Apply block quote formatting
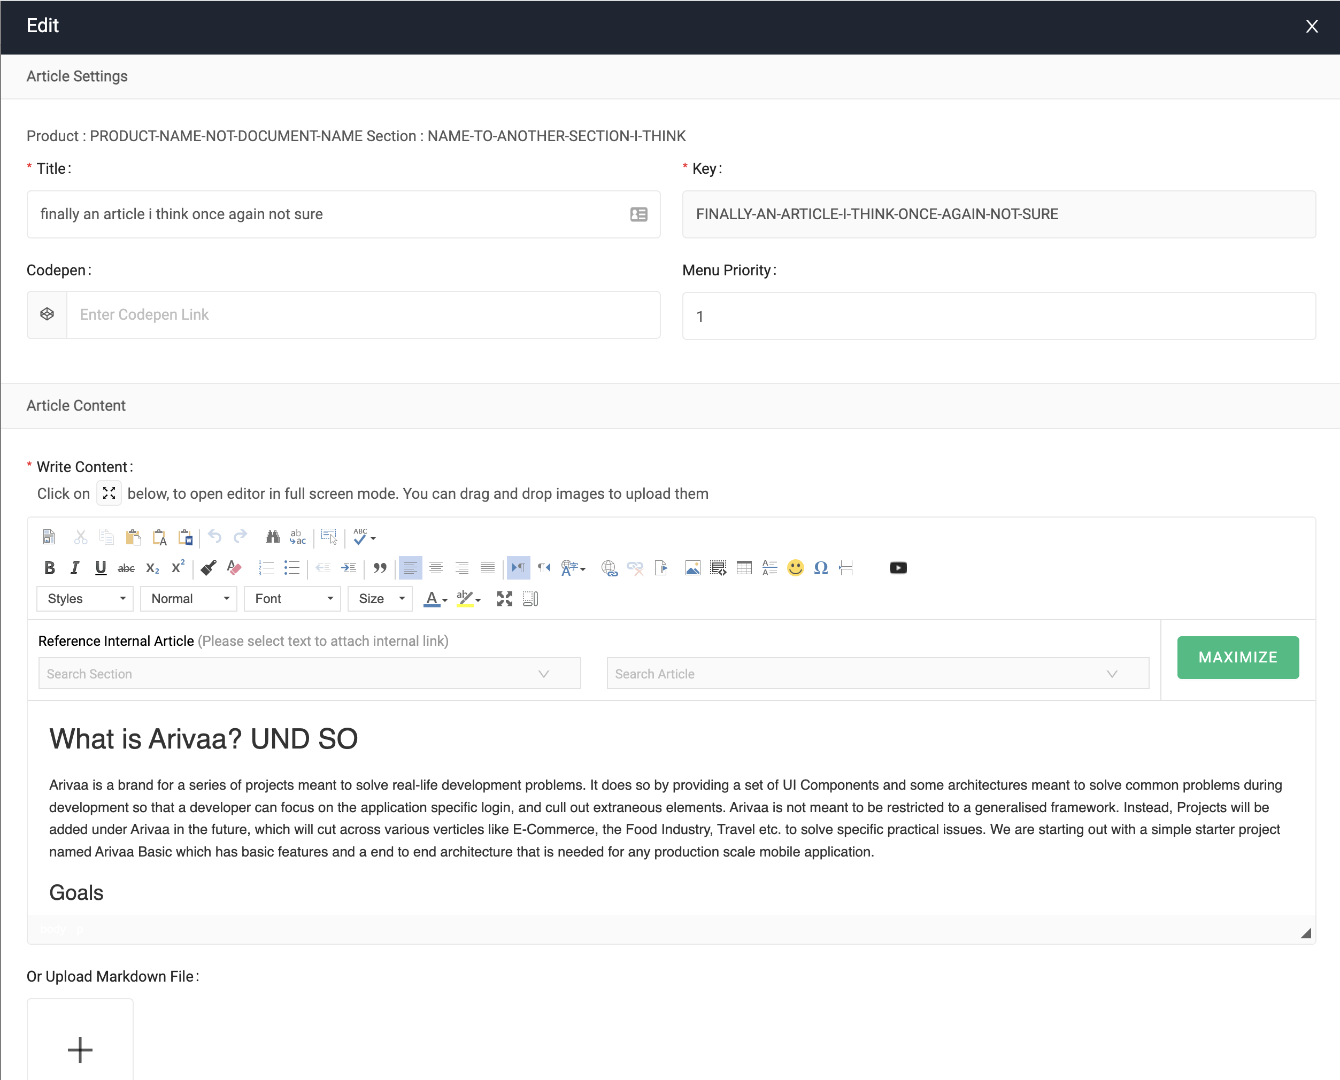Viewport: 1340px width, 1080px height. pos(380,567)
